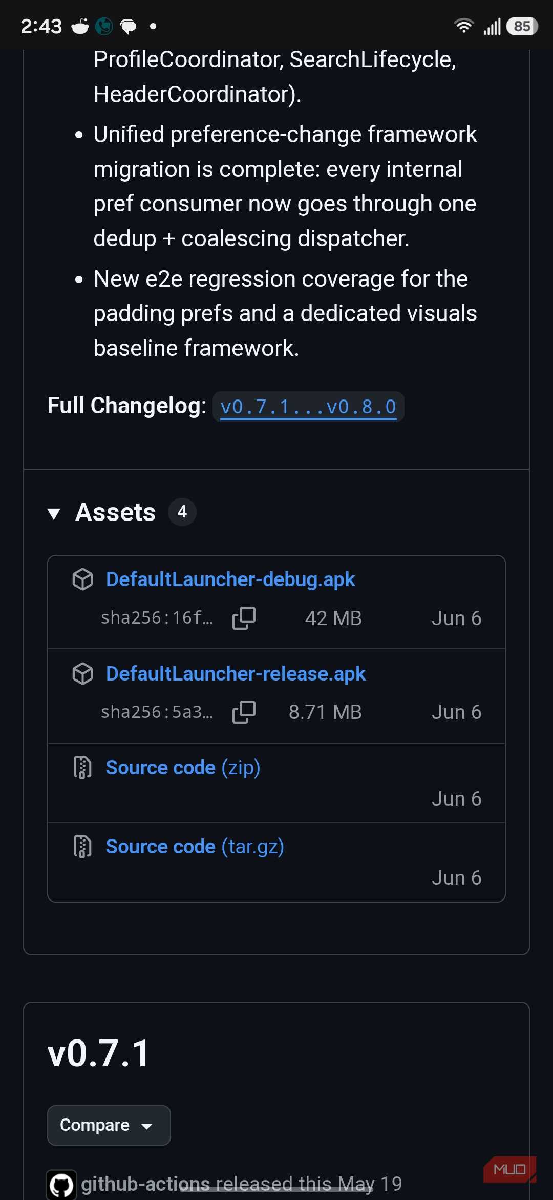Screen dimensions: 553x1200
Task: Open the v0.7.1...v0.8.0 full changelog link
Action: (x=308, y=407)
